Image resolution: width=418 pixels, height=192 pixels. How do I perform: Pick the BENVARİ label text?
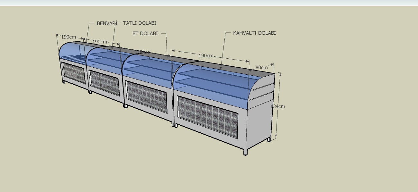pyautogui.click(x=106, y=23)
